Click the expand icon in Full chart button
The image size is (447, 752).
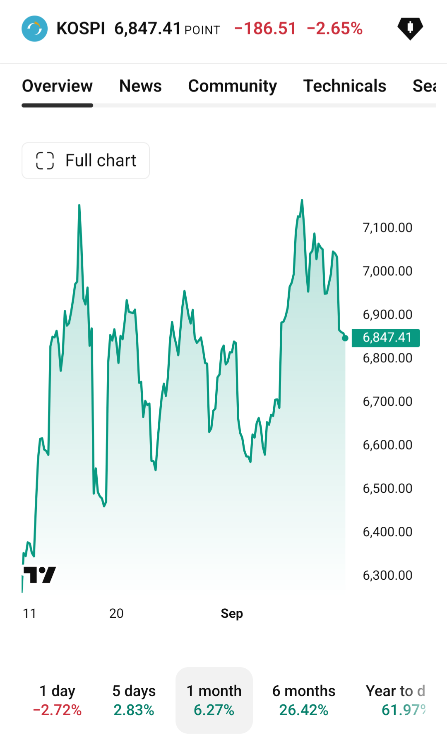(x=45, y=161)
